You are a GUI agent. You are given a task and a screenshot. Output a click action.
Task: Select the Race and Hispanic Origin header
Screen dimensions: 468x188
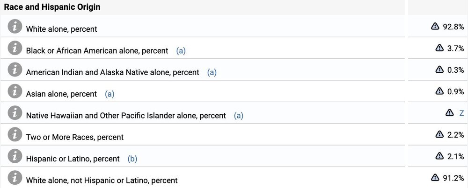[x=52, y=7]
